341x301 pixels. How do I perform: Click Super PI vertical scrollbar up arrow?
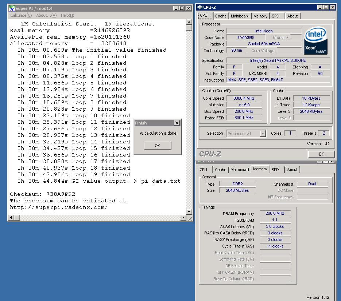click(x=189, y=22)
